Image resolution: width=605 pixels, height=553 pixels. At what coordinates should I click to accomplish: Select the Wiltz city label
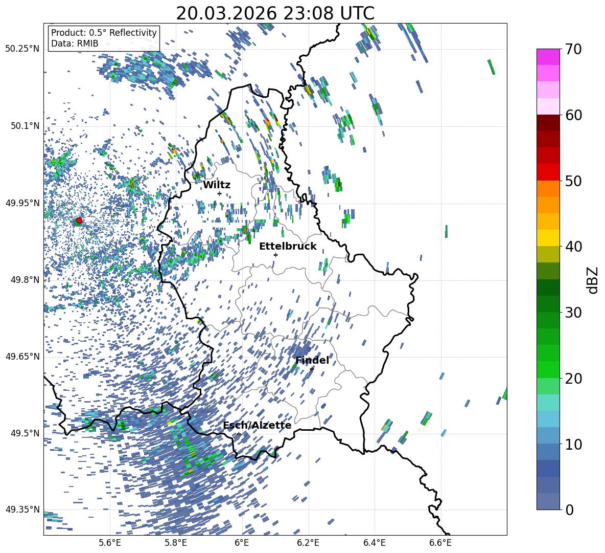(217, 185)
